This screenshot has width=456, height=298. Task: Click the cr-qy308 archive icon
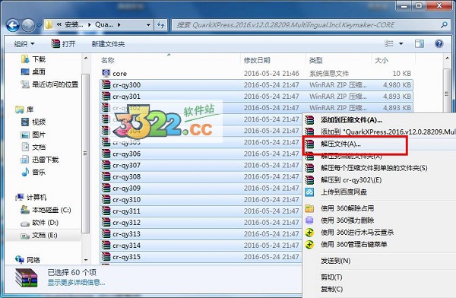point(106,176)
